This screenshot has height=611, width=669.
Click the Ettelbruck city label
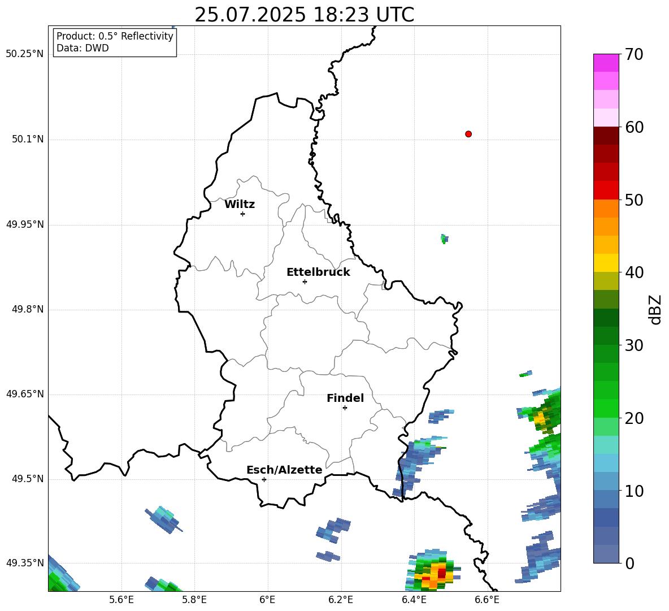pos(318,272)
